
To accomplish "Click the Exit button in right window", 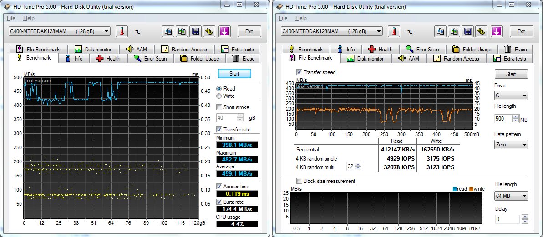I will click(521, 31).
